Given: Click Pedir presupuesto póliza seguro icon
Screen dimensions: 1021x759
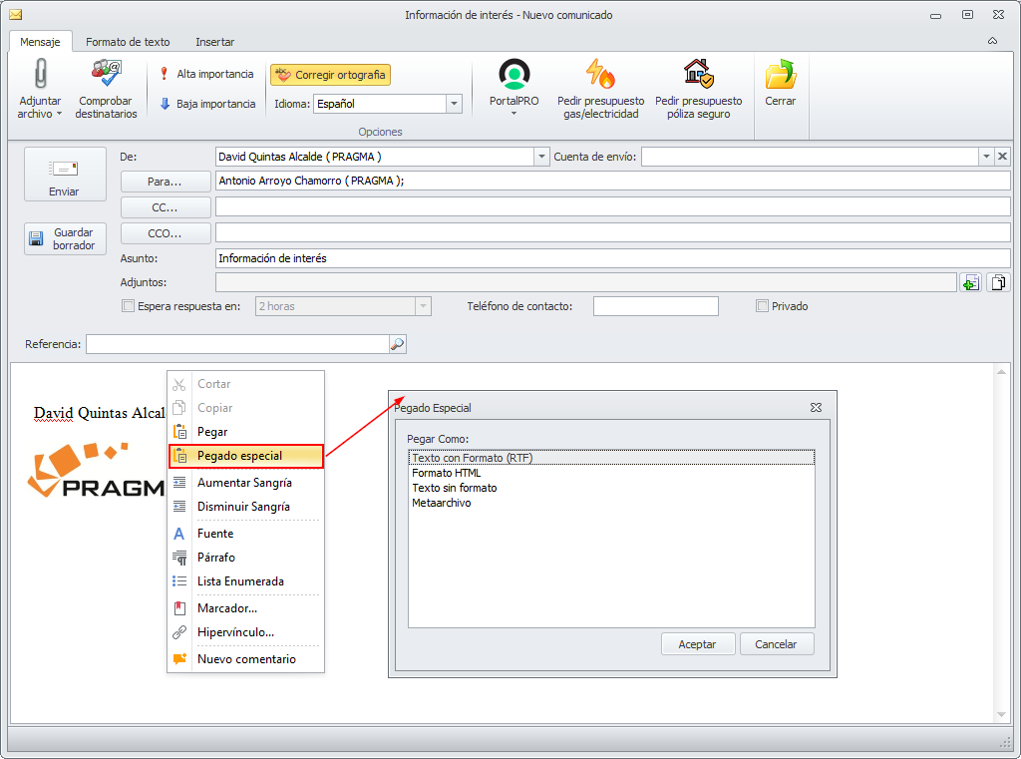Looking at the screenshot, I should coord(698,75).
